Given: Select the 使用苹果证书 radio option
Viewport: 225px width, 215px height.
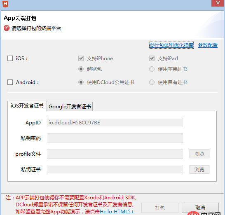Looking at the screenshot, I should coord(152,69).
